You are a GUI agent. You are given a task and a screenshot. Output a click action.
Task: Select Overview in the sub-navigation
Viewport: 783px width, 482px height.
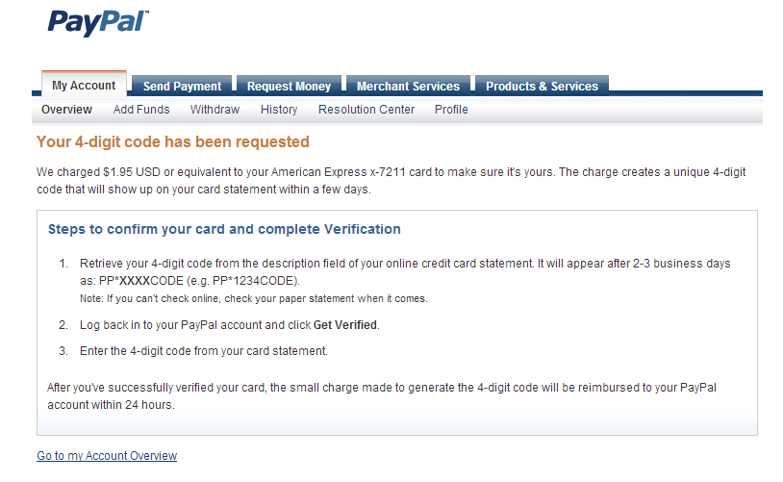(67, 110)
